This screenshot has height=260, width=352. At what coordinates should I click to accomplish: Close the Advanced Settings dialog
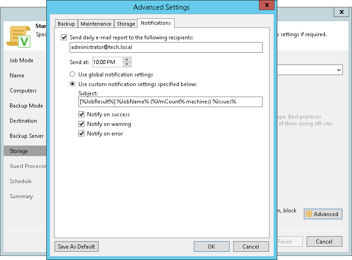(267, 5)
